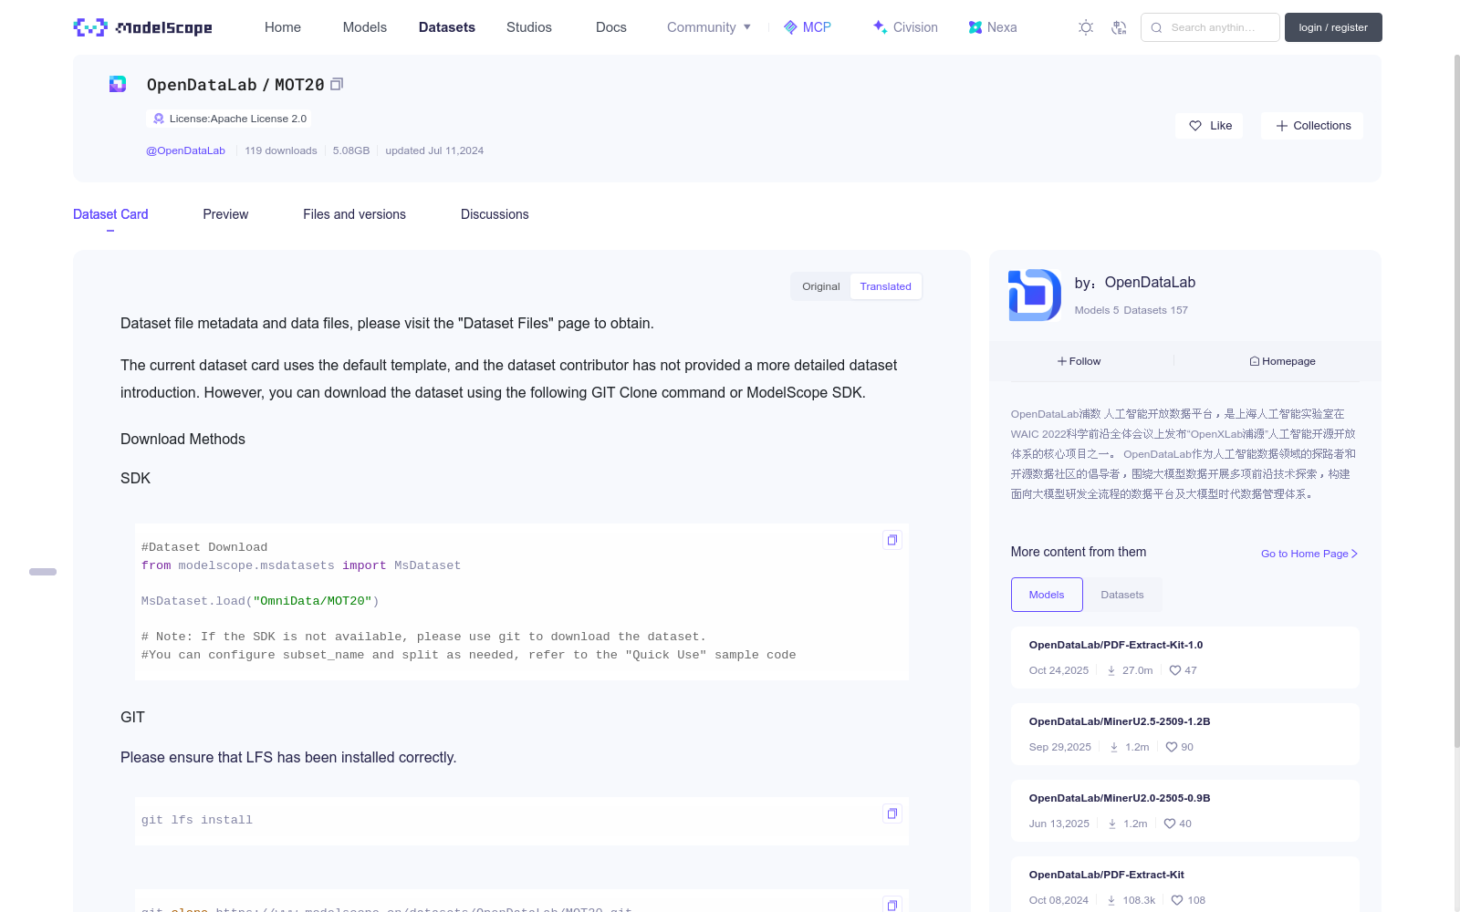Click heart icon on MinerU2.0-2505-0.9B card
The width and height of the screenshot is (1460, 912).
point(1170,824)
